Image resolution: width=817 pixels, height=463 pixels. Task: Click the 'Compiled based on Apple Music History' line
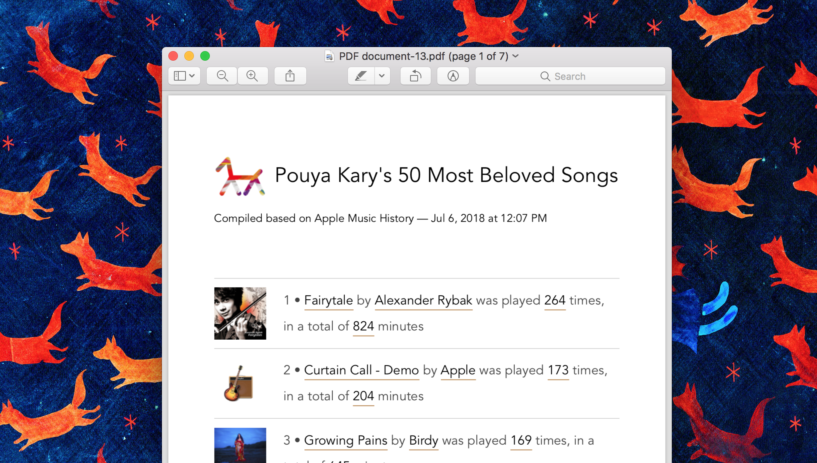[380, 218]
